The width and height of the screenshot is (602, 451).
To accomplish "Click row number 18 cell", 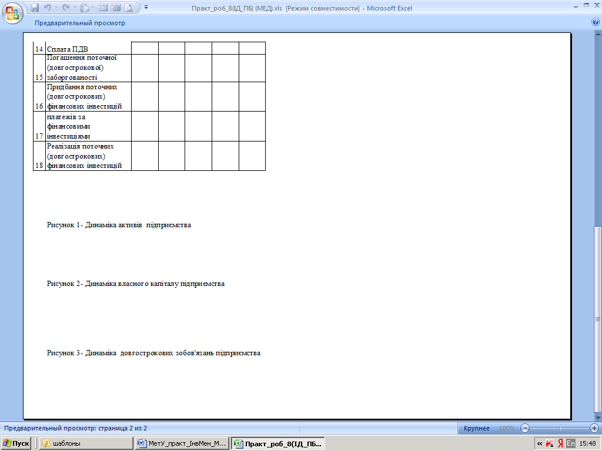I will coord(39,156).
